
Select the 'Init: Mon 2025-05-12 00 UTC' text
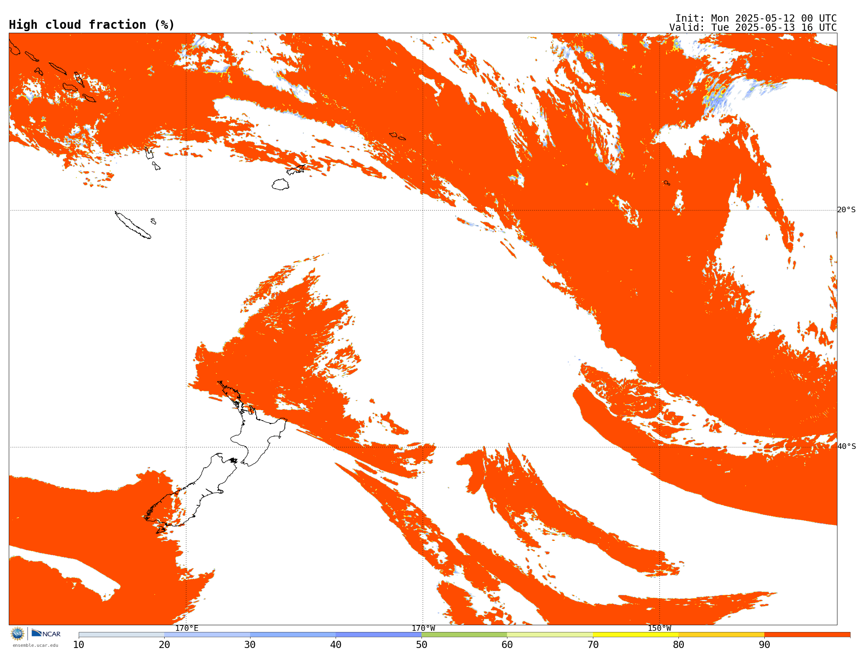pos(756,18)
